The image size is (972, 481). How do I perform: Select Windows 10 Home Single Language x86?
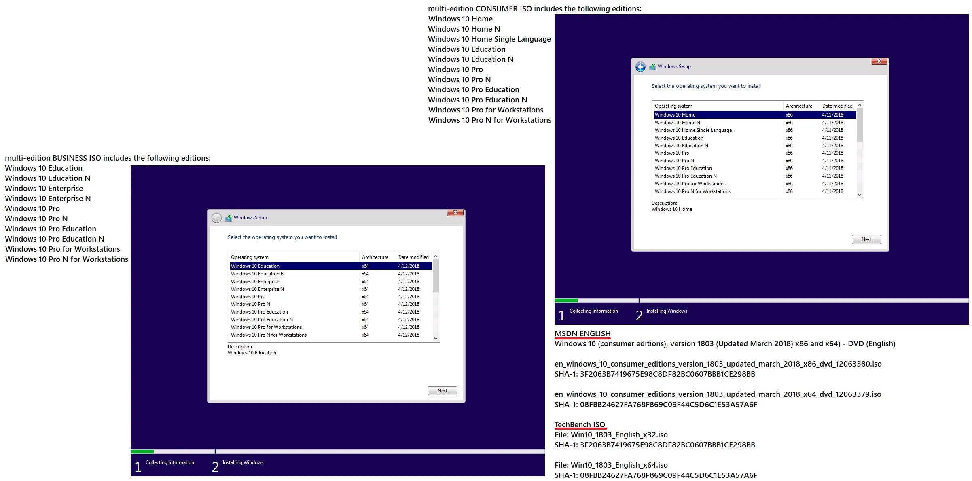click(x=693, y=130)
